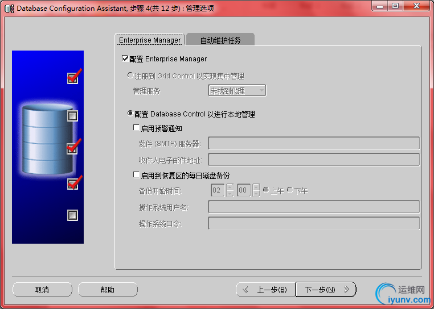Maximize the Database Configuration Assistant window
Image resolution: width=434 pixels, height=309 pixels.
click(x=395, y=6)
